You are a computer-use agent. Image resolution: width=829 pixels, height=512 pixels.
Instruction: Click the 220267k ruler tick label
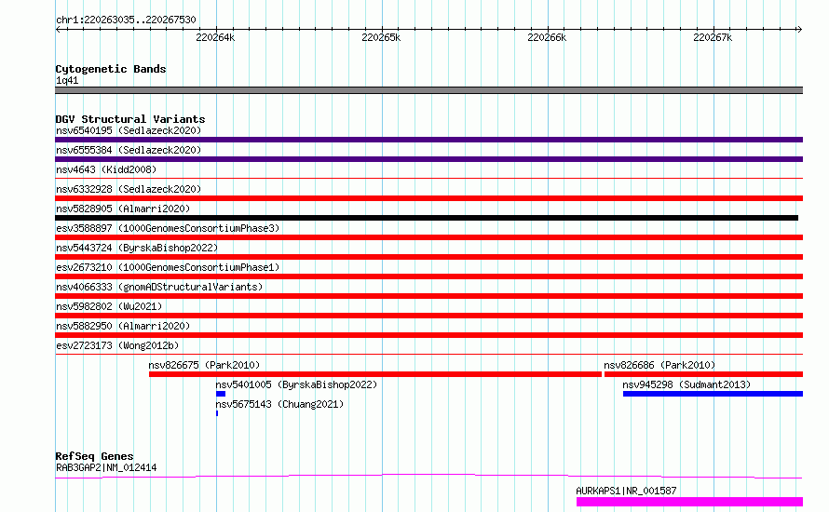[713, 37]
